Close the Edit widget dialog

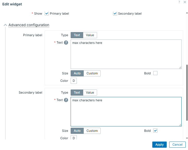coord(185,2)
